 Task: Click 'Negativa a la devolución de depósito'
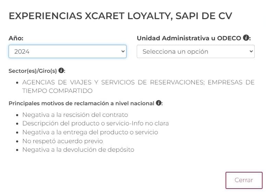[x=78, y=150]
